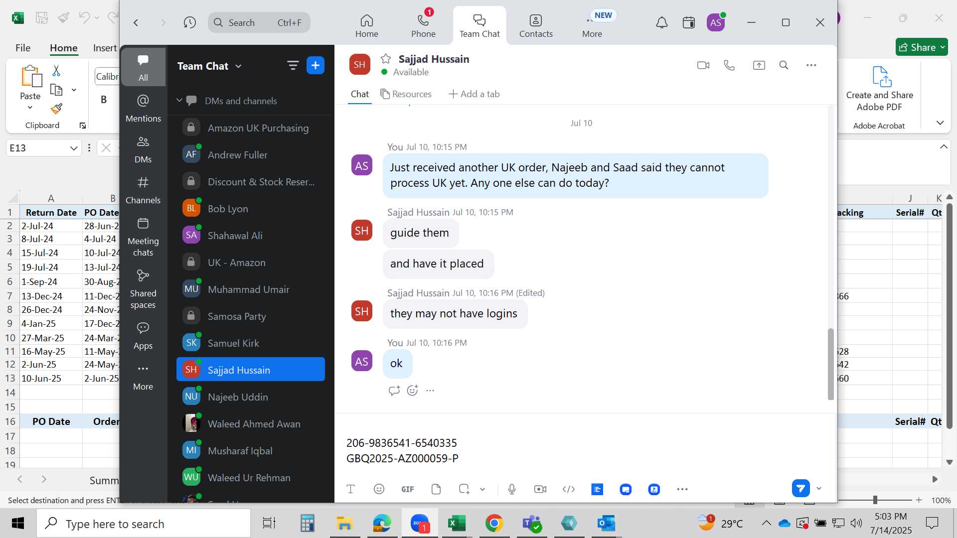
Task: Click Create and Share Adobe PDF in Excel
Action: [x=879, y=89]
